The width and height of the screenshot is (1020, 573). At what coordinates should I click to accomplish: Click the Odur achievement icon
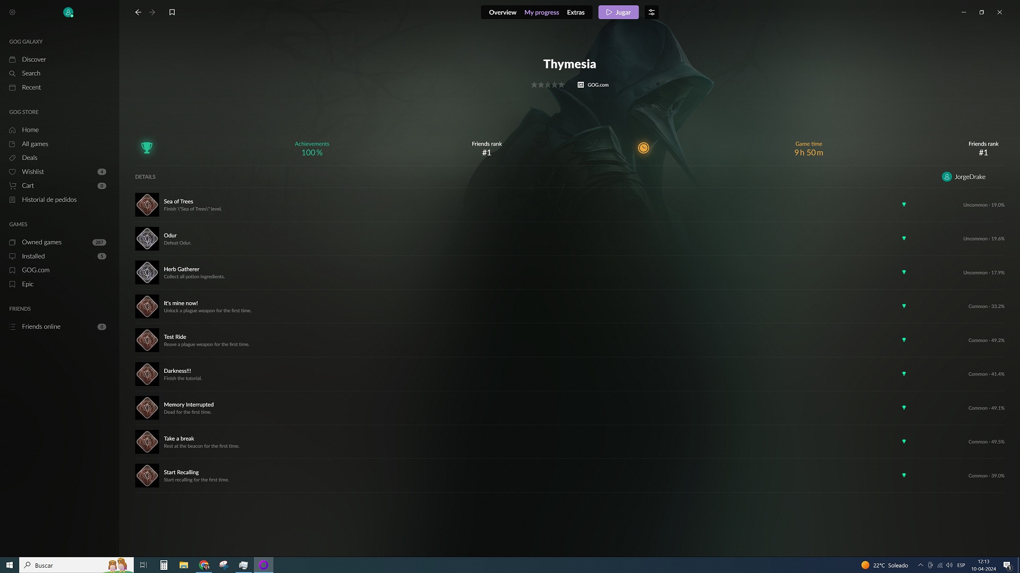click(x=147, y=238)
